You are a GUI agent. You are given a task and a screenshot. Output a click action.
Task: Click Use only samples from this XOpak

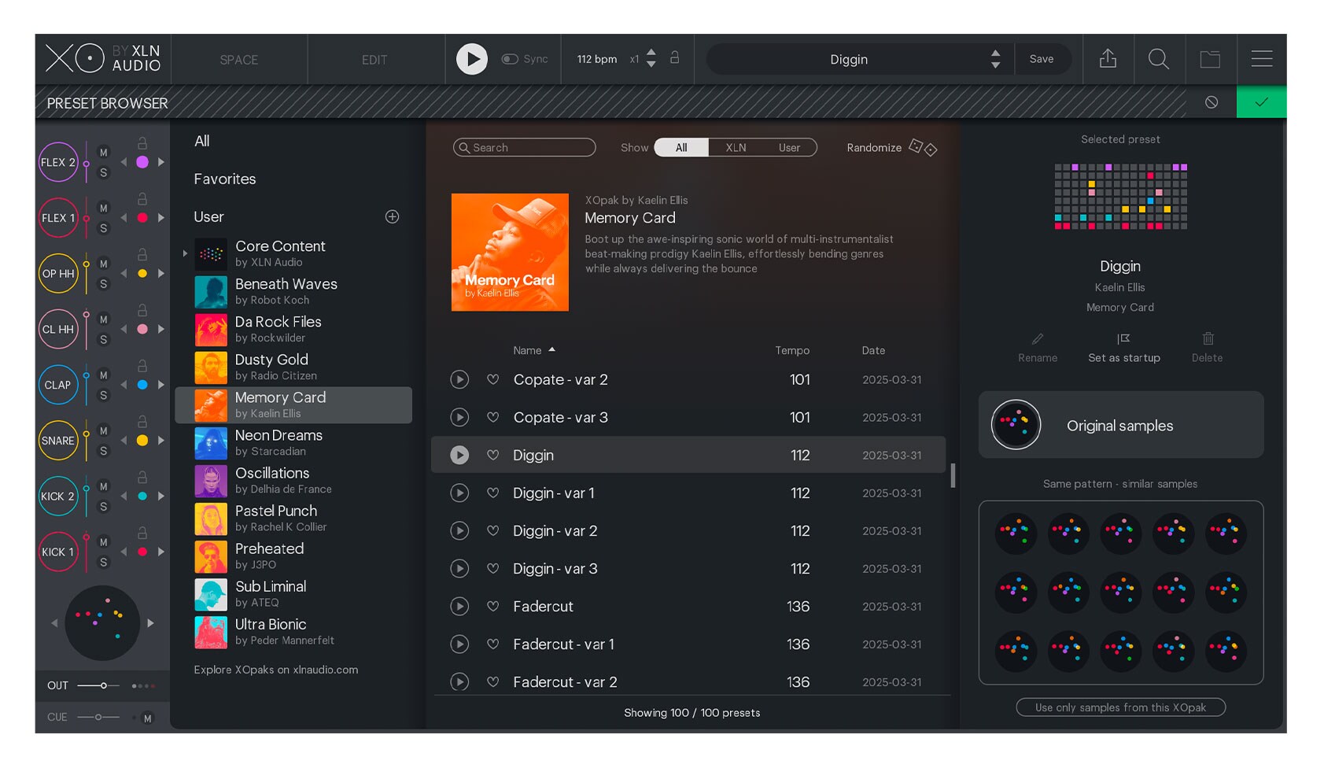[x=1120, y=707]
